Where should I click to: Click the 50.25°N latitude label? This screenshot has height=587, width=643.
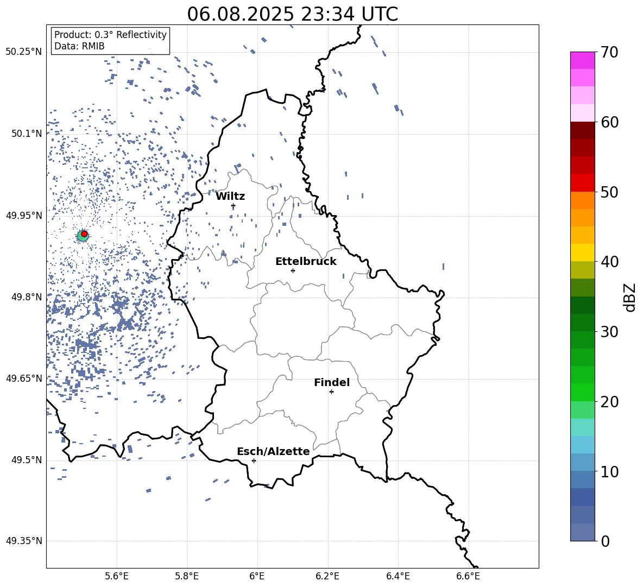pyautogui.click(x=24, y=52)
